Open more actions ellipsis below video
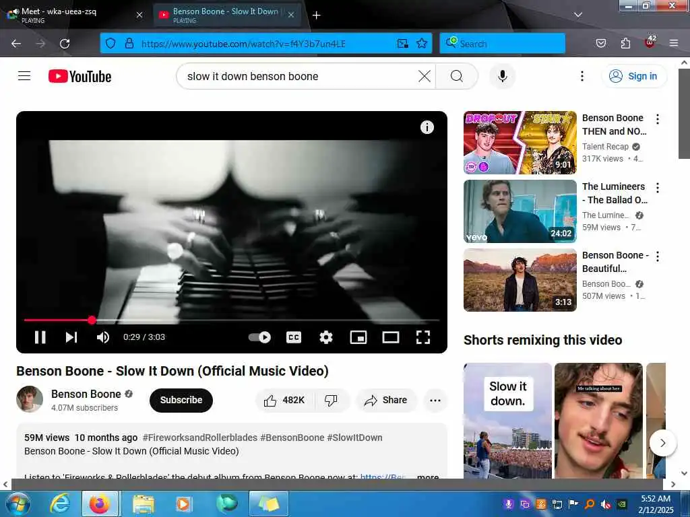Screen dimensions: 690x517 435,400
